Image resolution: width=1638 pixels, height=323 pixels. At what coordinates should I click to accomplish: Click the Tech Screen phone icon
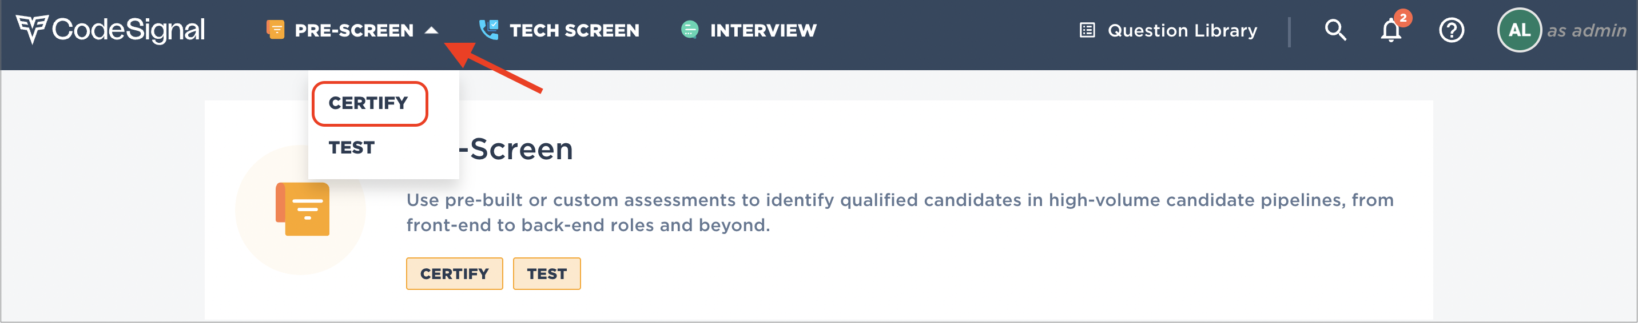488,29
